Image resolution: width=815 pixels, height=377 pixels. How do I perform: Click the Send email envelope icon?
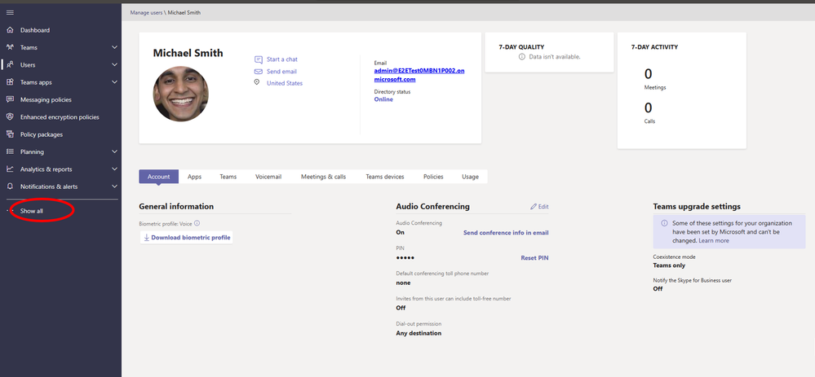click(x=259, y=72)
